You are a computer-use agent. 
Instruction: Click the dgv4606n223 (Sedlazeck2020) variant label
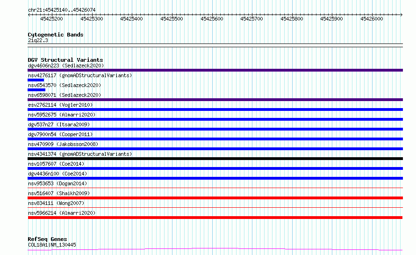click(66, 66)
